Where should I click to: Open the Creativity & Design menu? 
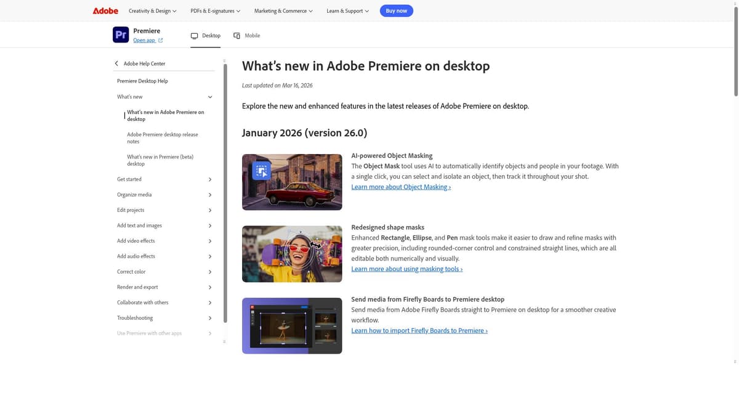tap(152, 10)
